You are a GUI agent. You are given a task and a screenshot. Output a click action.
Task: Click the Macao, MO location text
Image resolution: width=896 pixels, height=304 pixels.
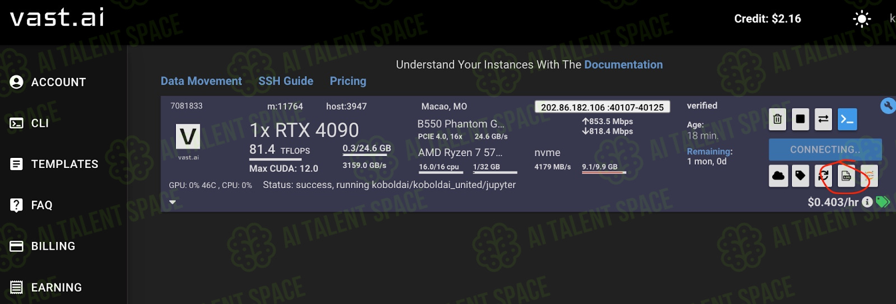(444, 106)
